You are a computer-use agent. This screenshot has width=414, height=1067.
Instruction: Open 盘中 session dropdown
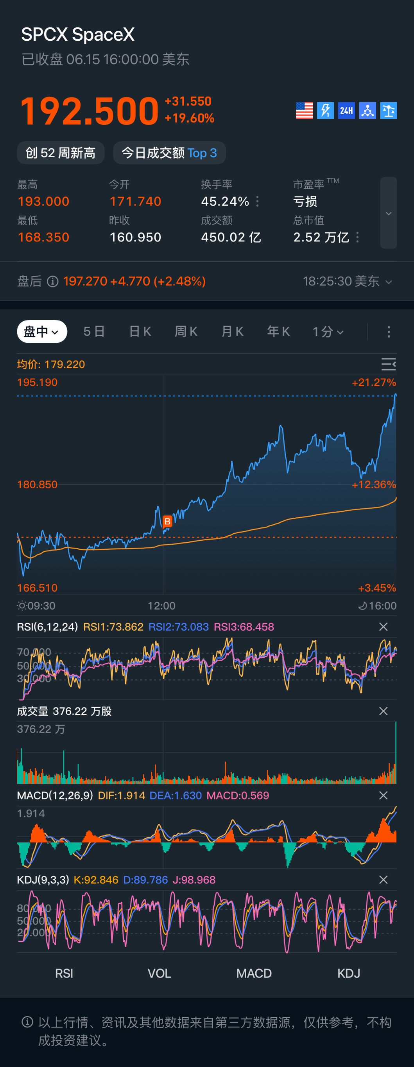[42, 331]
